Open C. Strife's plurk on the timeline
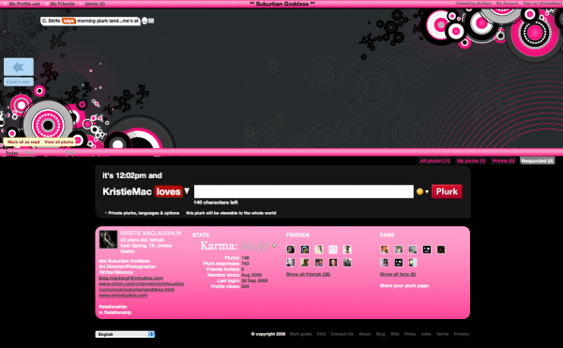The width and height of the screenshot is (563, 348). click(x=90, y=21)
